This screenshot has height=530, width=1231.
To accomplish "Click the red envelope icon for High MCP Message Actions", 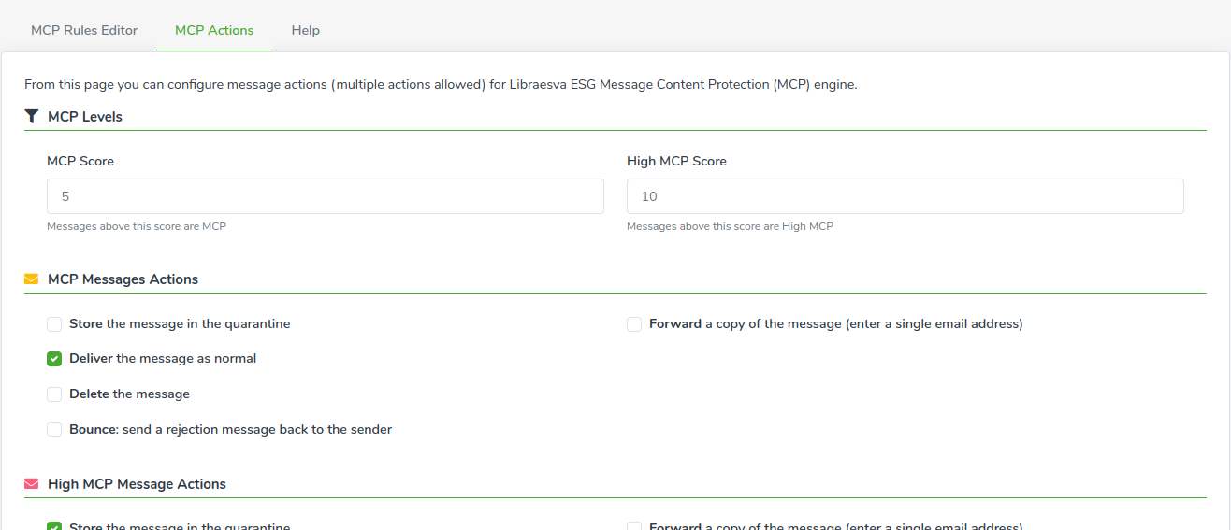I will click(32, 484).
